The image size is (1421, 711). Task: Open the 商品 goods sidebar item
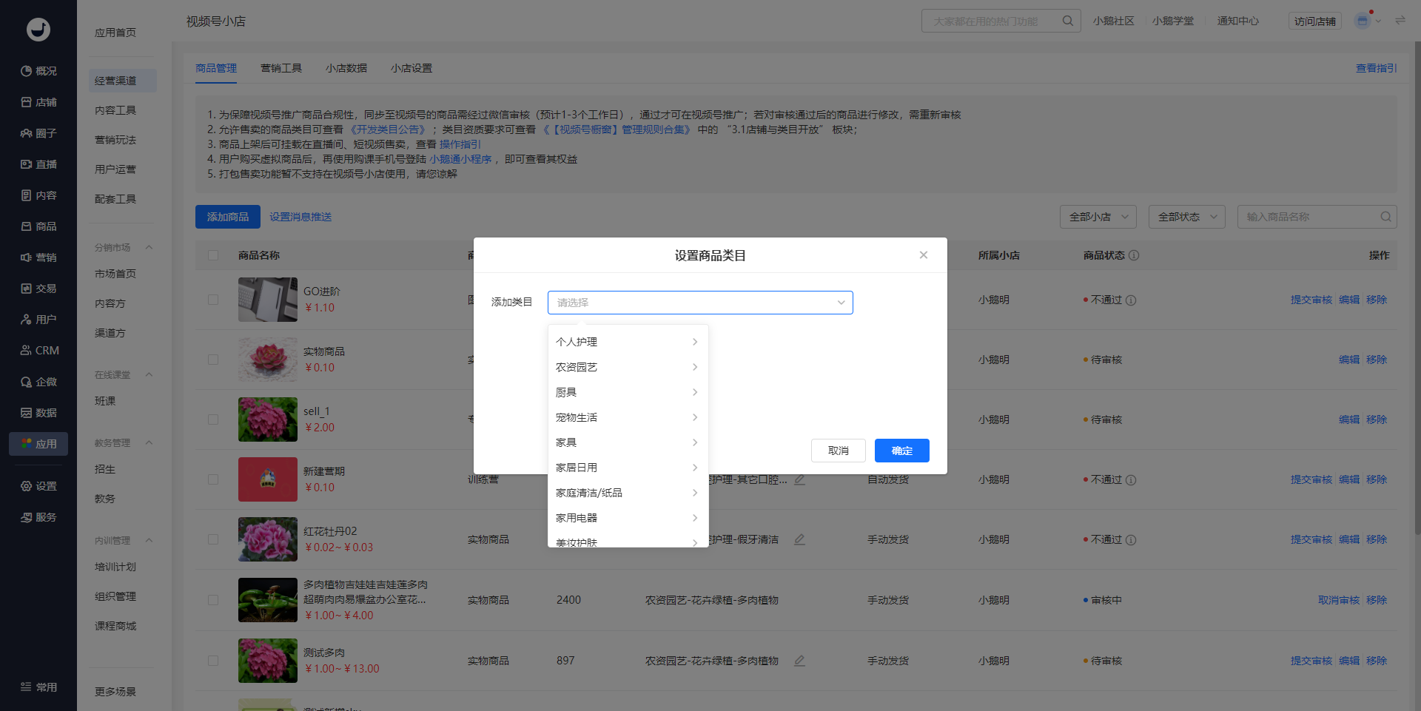tap(38, 226)
